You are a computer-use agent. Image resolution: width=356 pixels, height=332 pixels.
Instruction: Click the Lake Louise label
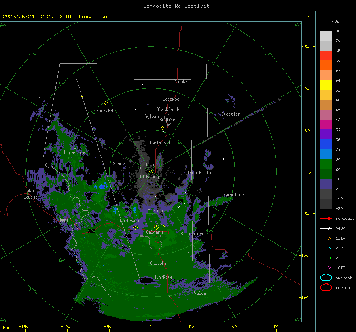pos(30,194)
